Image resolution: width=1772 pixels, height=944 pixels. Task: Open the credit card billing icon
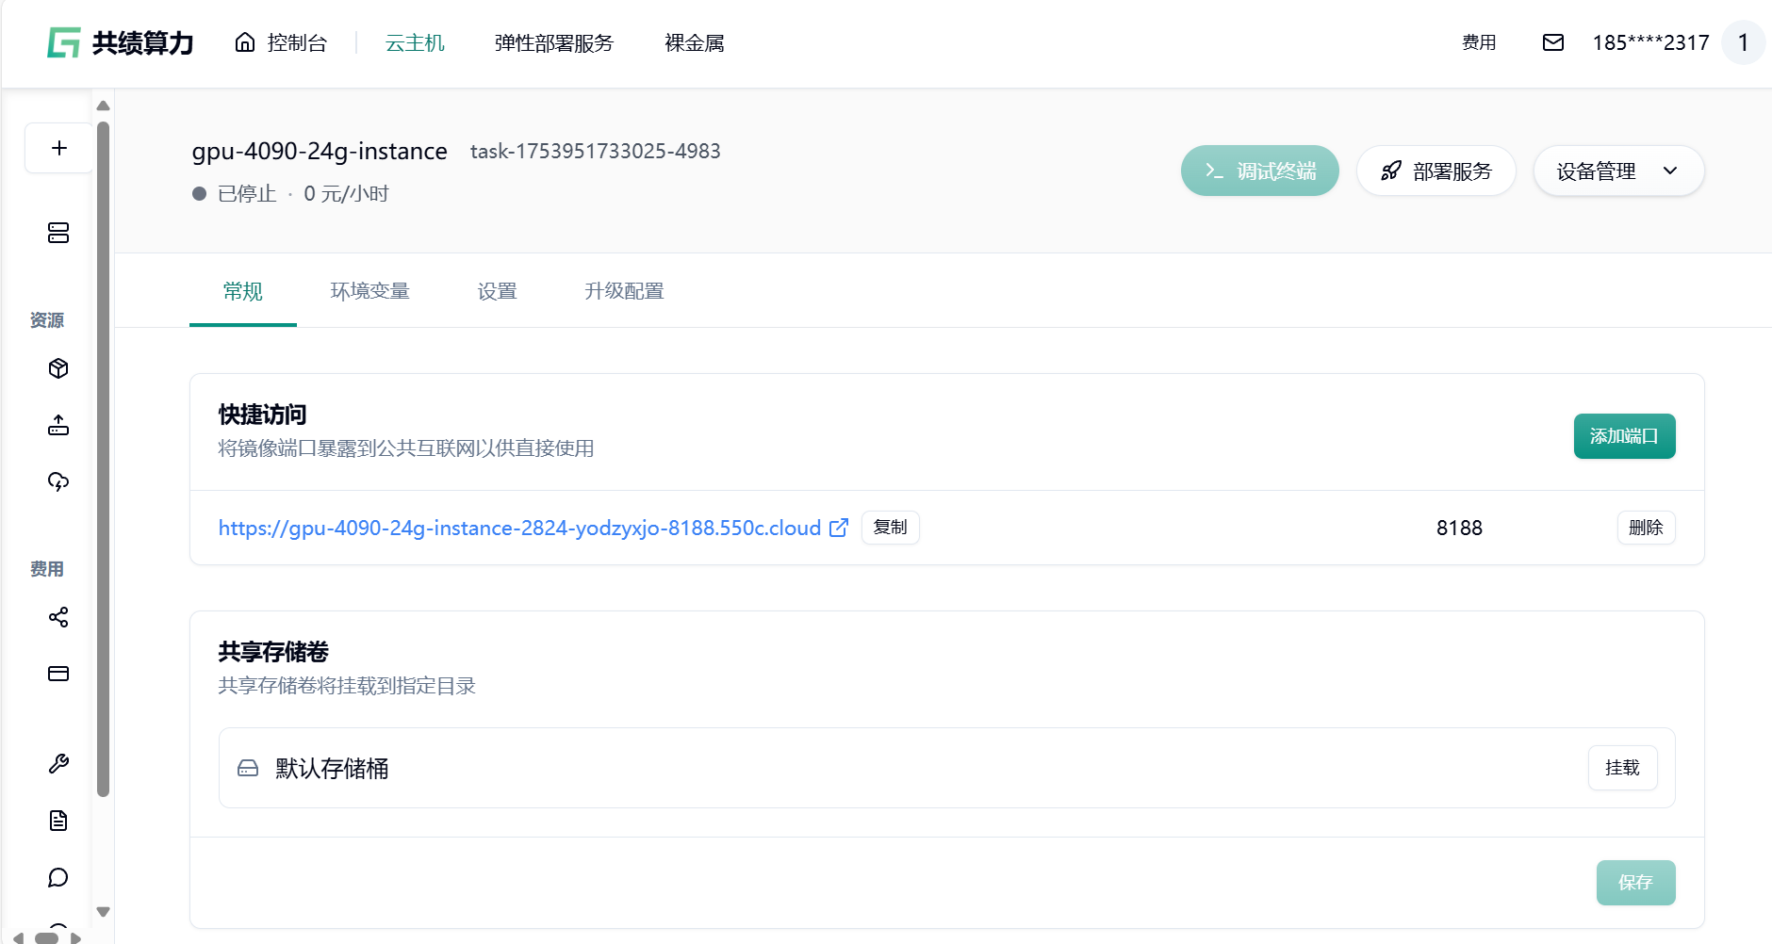[x=58, y=674]
